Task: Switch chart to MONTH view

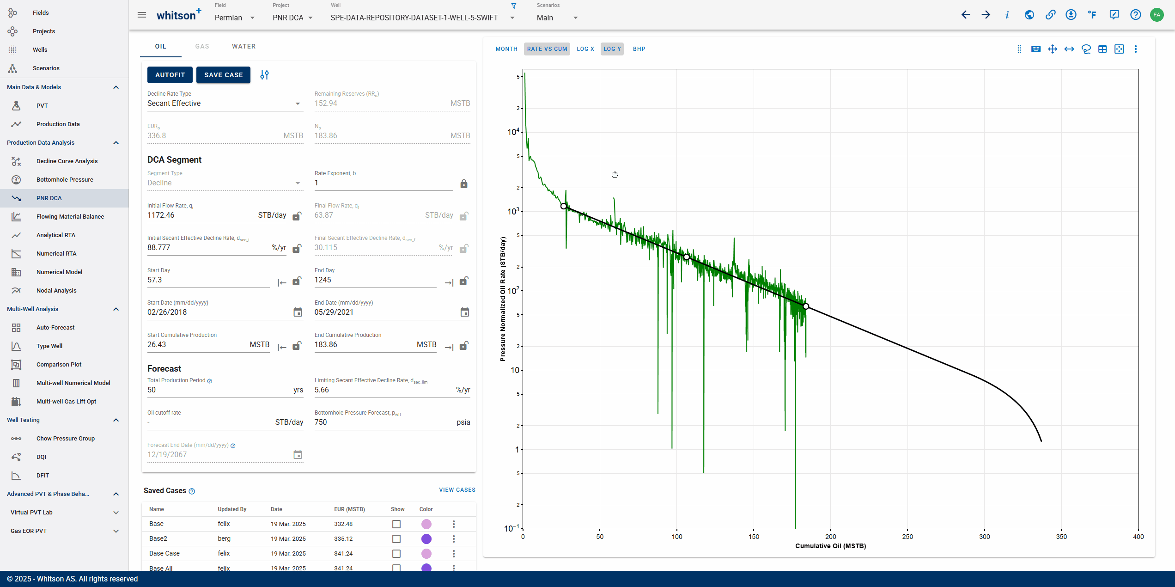Action: [x=506, y=49]
